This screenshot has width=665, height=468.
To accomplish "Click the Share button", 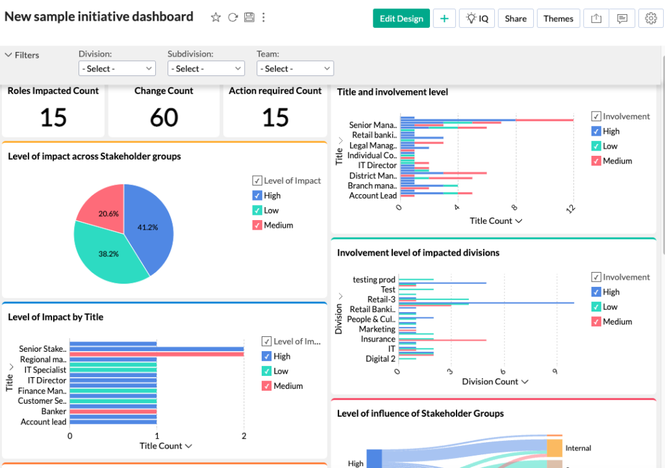I will (x=516, y=18).
